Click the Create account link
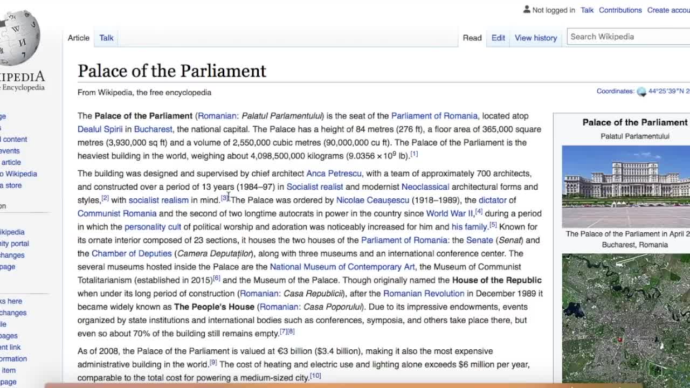The width and height of the screenshot is (690, 388). pyautogui.click(x=668, y=10)
